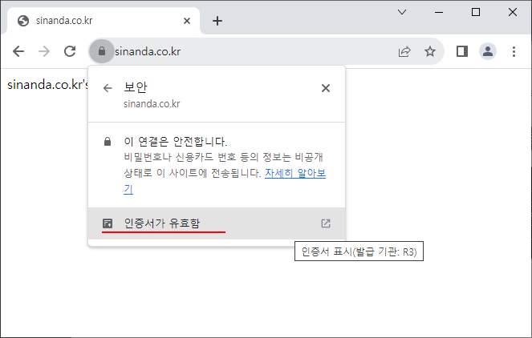Click the external-open icon beside certificate

pos(326,223)
